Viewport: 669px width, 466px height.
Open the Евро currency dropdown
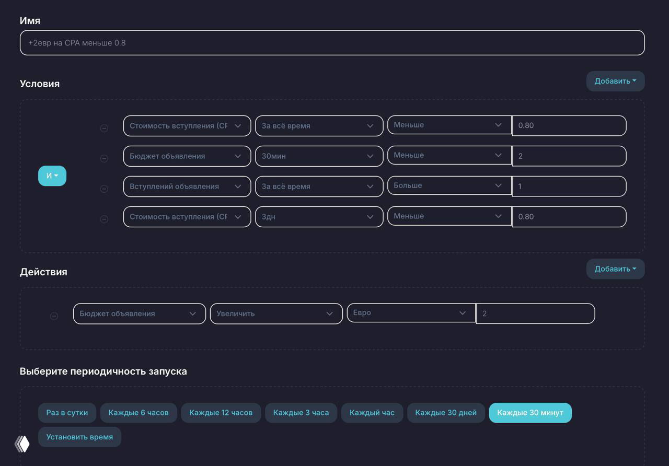411,313
